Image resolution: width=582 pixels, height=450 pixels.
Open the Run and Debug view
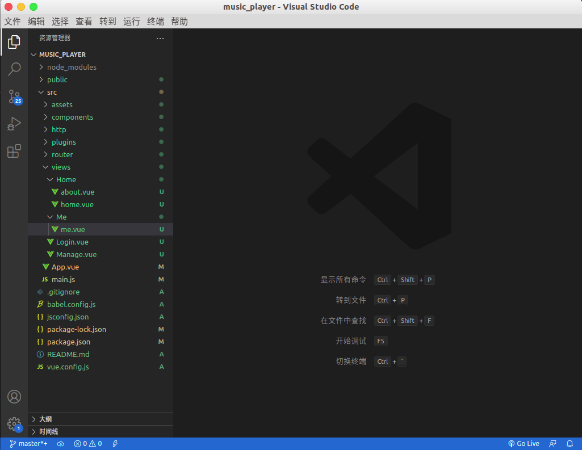[14, 124]
